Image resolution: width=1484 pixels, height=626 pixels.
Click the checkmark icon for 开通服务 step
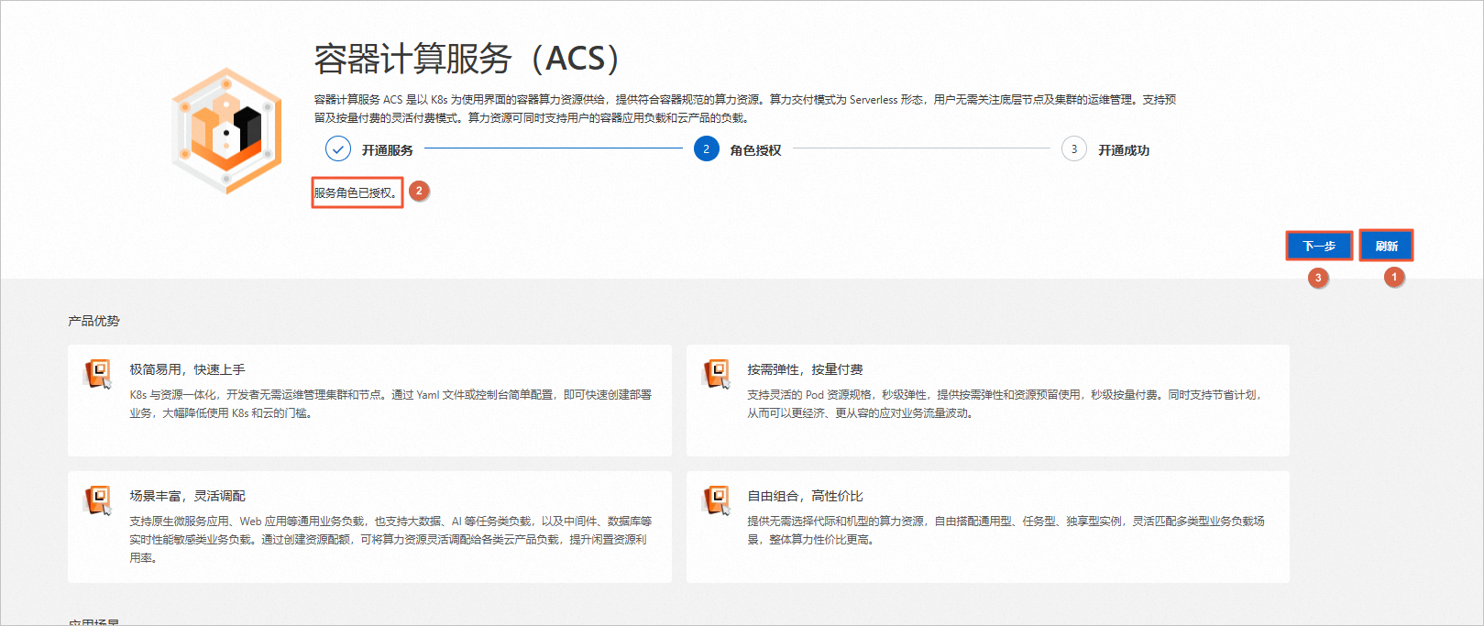point(338,148)
